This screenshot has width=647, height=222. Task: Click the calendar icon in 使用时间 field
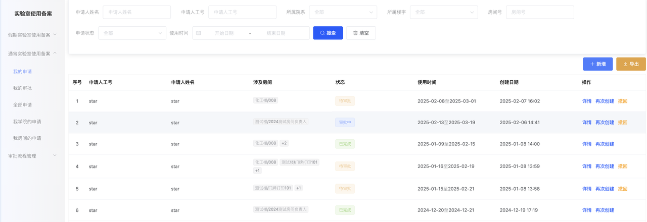pos(199,33)
